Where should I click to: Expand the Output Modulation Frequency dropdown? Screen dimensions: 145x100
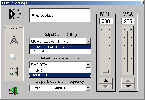[88, 88]
